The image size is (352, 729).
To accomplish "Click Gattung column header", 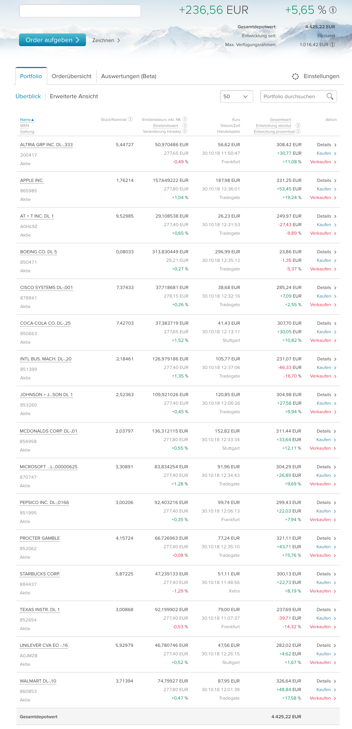I will pos(27,131).
